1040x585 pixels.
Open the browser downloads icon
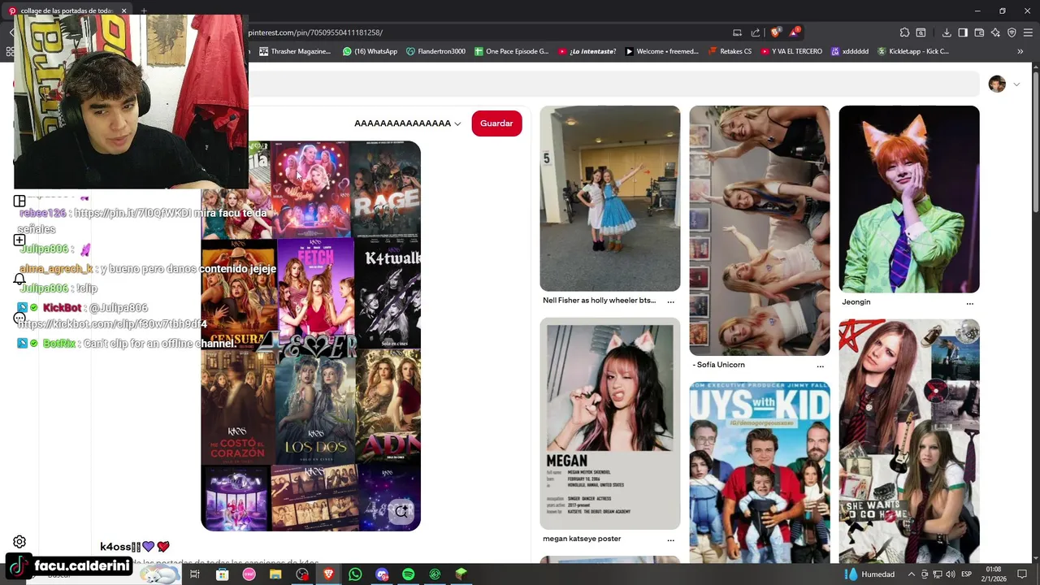tap(947, 32)
